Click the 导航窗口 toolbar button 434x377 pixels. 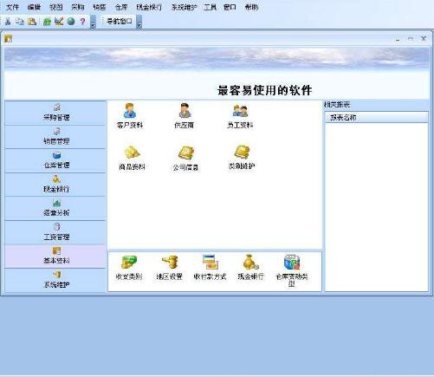coord(119,21)
